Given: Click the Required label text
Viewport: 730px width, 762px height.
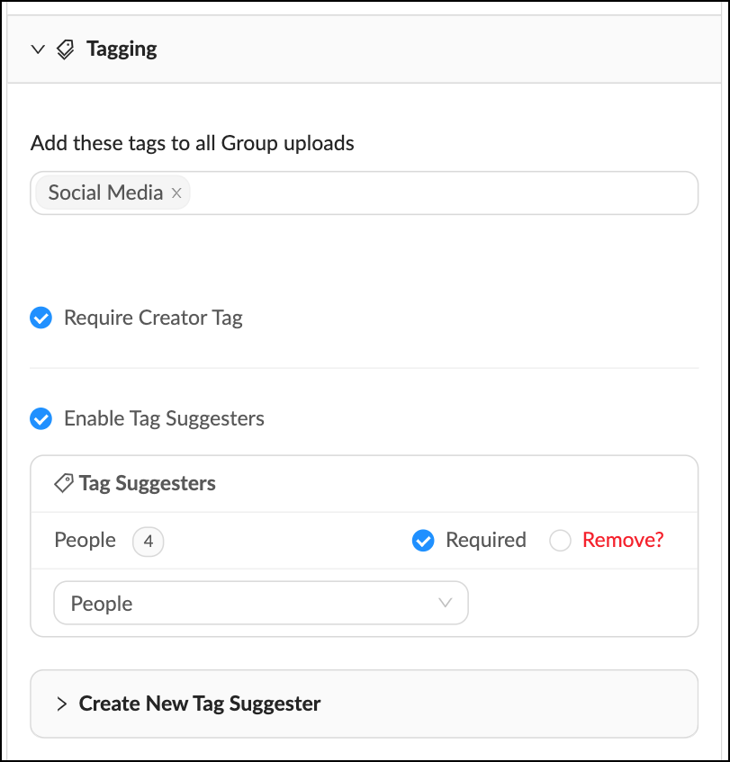Looking at the screenshot, I should pyautogui.click(x=486, y=540).
